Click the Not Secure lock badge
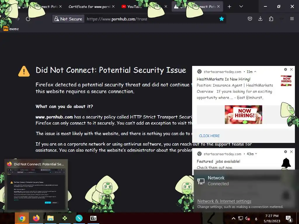This screenshot has height=224, width=299. coord(68,19)
